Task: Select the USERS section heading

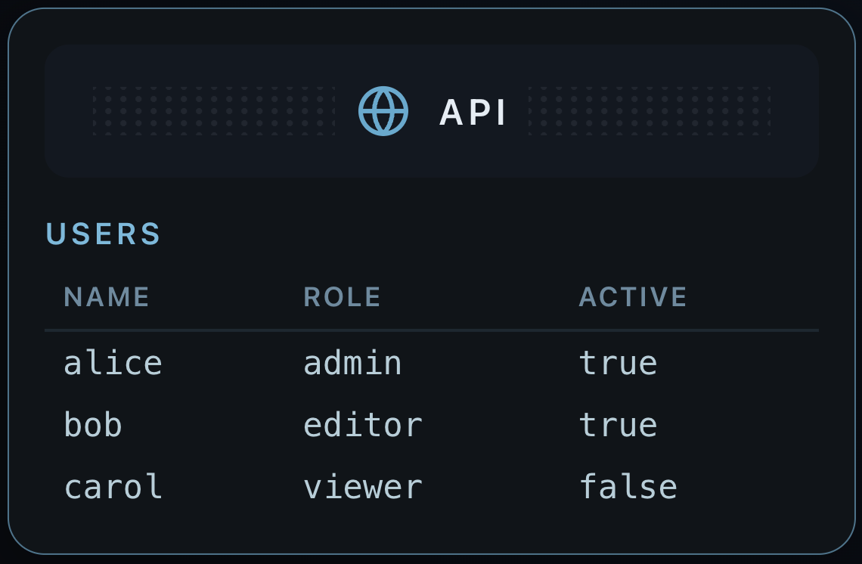Action: 104,234
